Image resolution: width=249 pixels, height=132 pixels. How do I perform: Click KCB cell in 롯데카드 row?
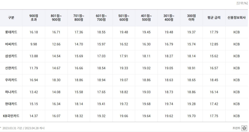[x=237, y=32]
